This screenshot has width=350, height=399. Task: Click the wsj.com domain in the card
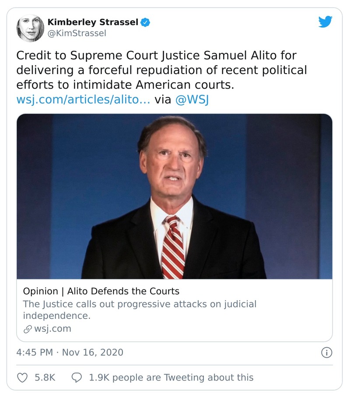52,329
